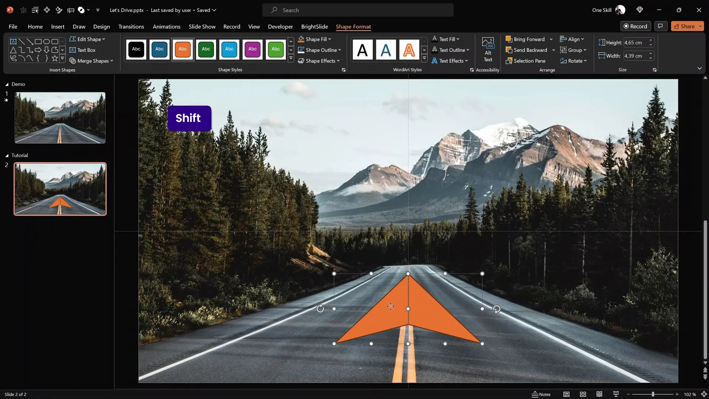Image resolution: width=709 pixels, height=399 pixels.
Task: Select the right block arrow shape
Action: click(38, 50)
